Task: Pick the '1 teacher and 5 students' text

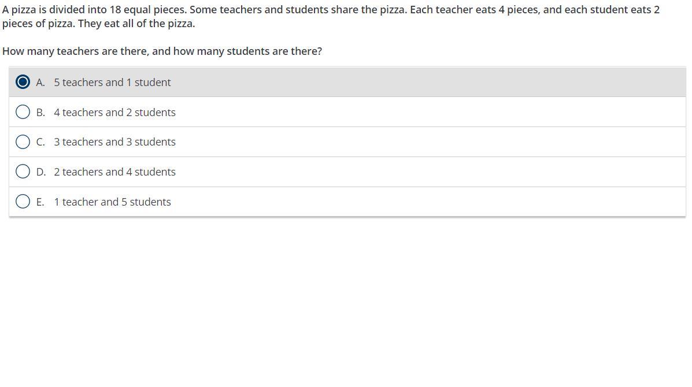Action: (112, 202)
